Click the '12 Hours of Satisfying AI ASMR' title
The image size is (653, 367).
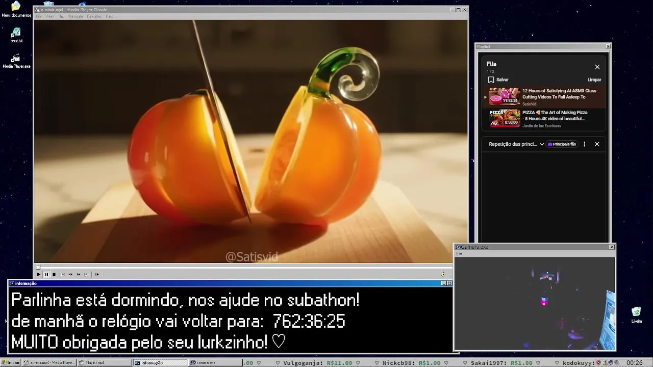(x=559, y=94)
